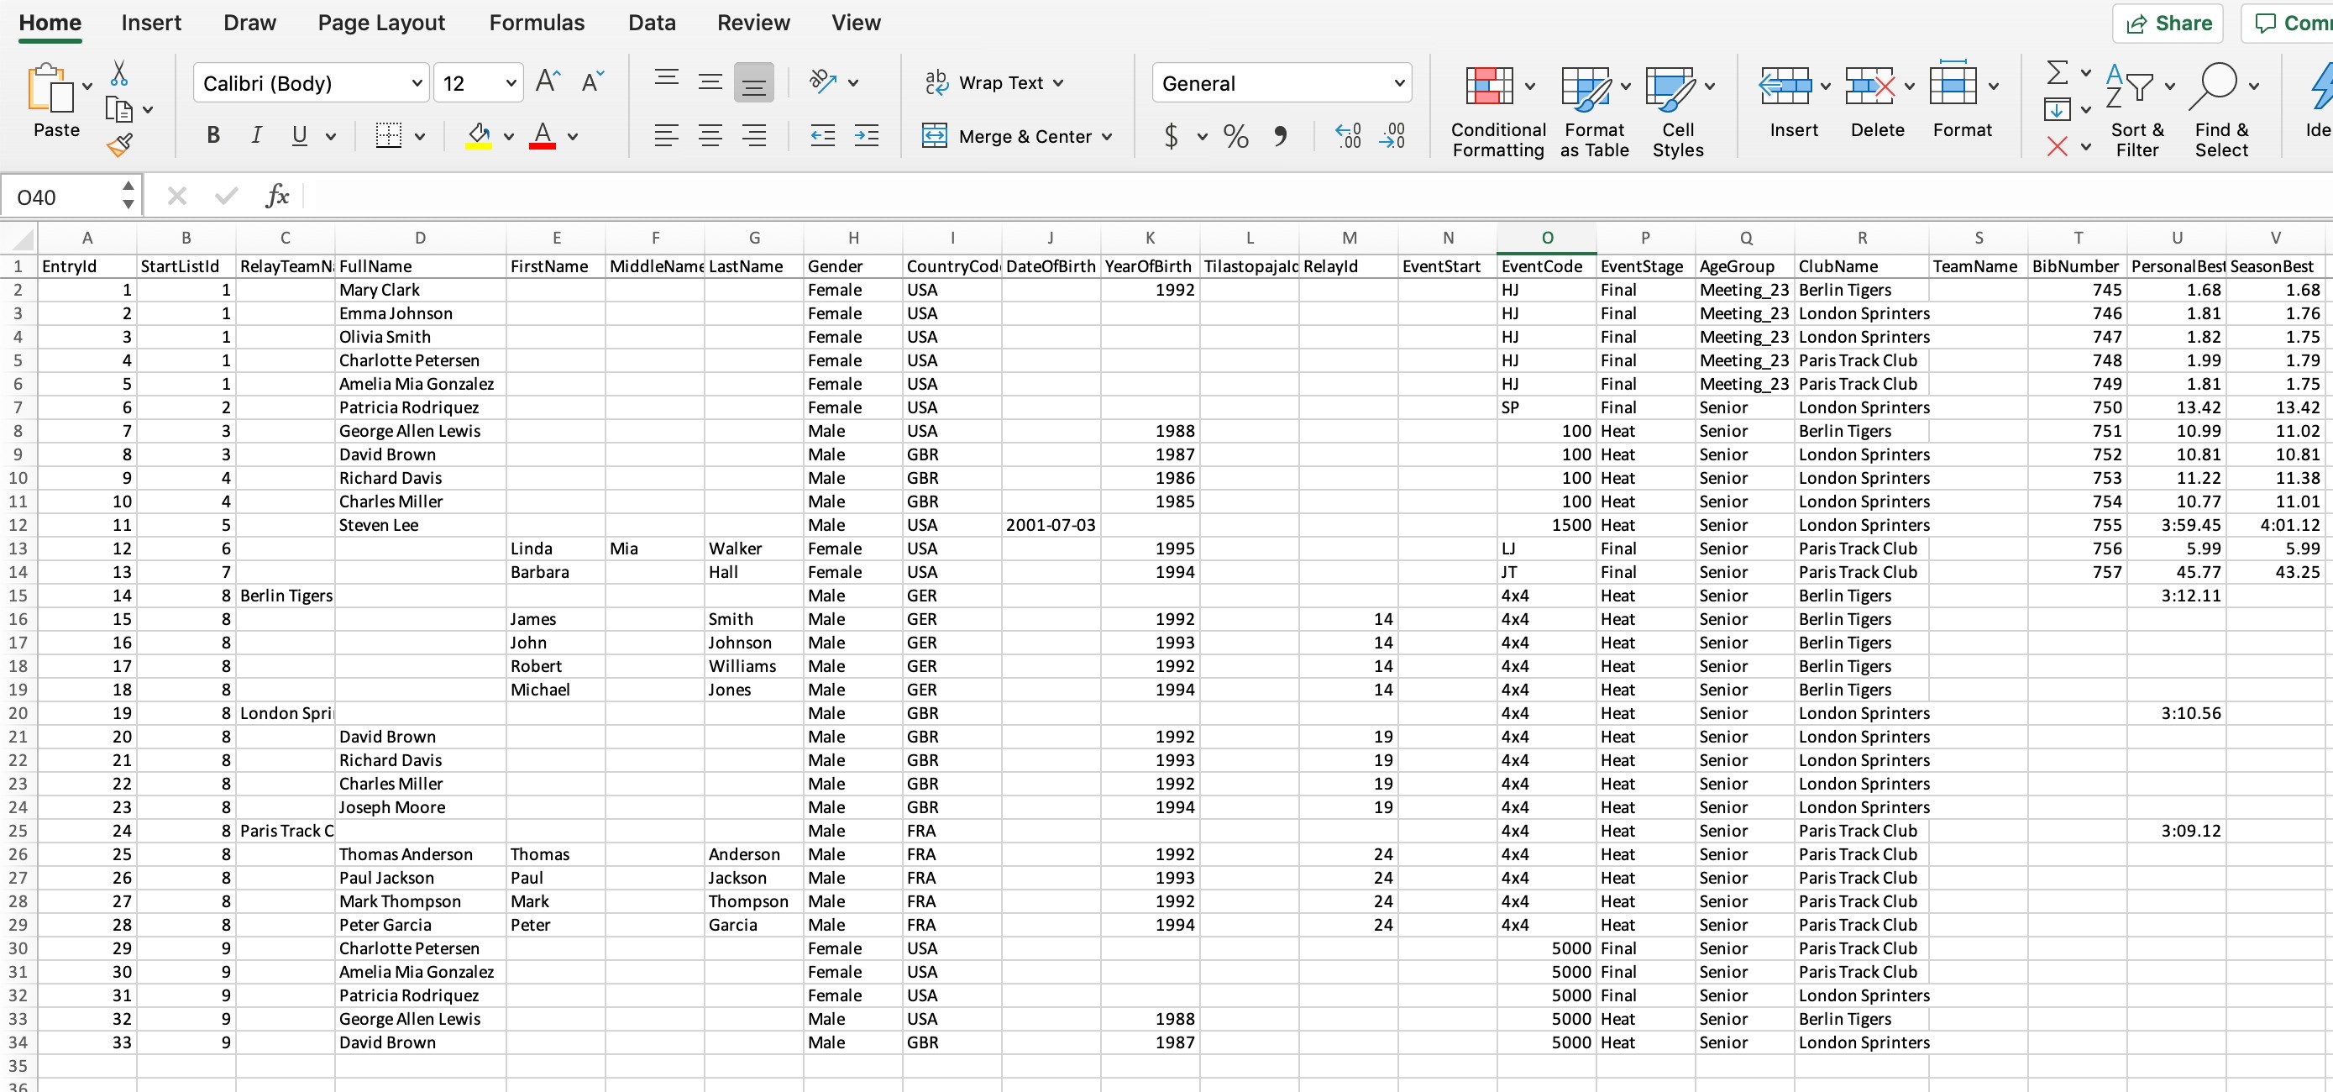Open the Calibri font name dropdown

coord(417,83)
